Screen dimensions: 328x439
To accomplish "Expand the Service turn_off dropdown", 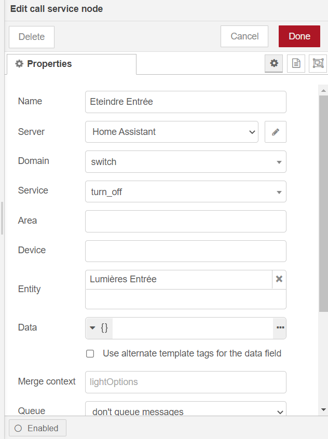I will (186, 192).
